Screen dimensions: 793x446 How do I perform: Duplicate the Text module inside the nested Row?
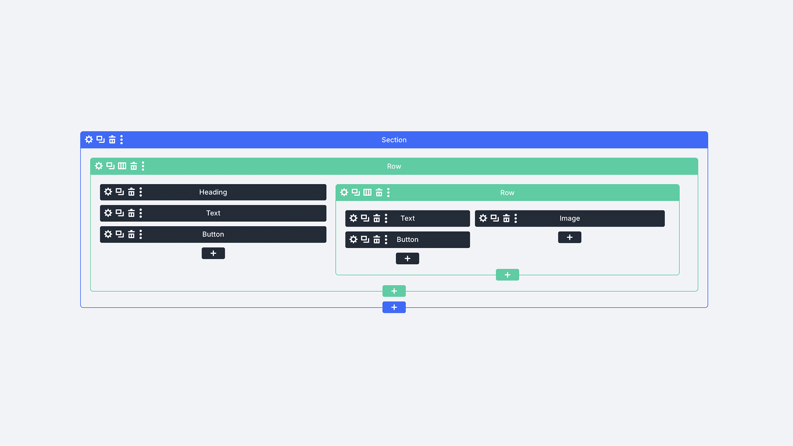point(365,218)
